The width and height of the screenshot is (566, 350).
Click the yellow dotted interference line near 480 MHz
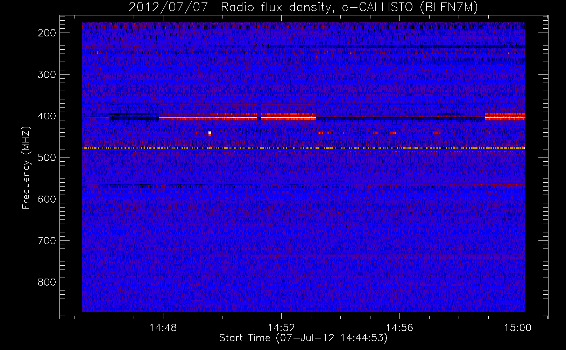click(304, 148)
